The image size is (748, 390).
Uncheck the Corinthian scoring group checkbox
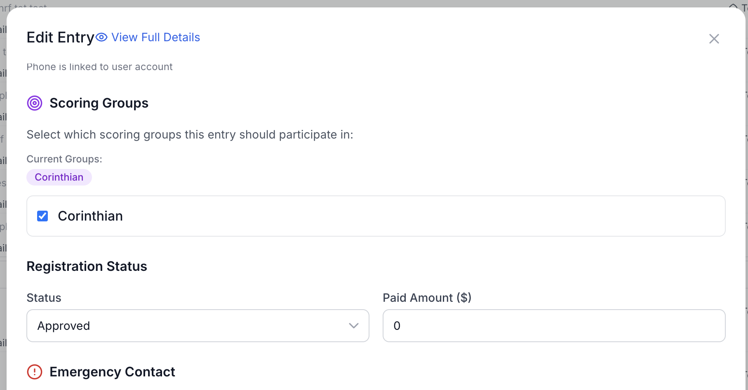click(x=42, y=216)
